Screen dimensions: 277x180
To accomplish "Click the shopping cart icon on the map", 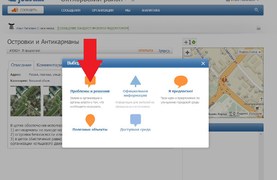I will (257, 108).
